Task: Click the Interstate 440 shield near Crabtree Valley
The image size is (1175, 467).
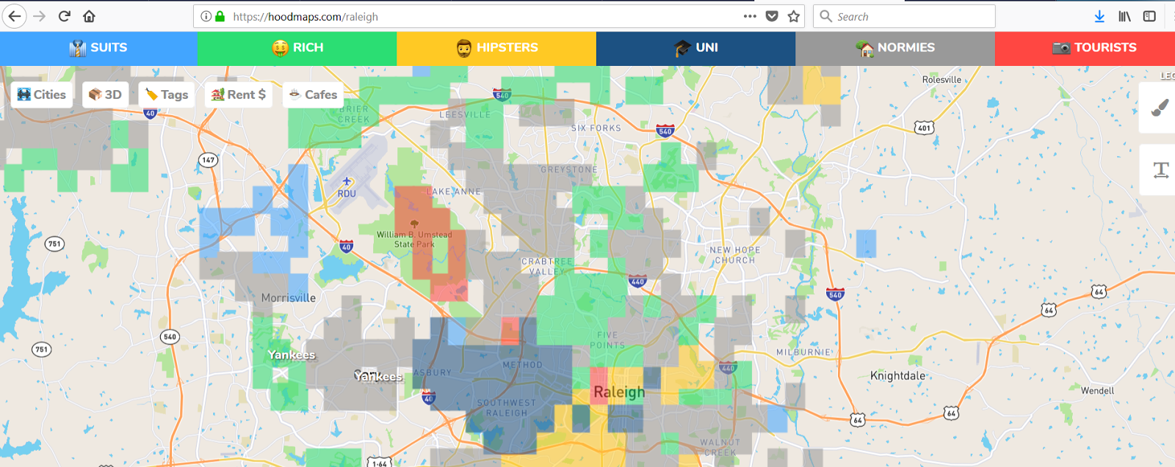Action: (x=637, y=282)
